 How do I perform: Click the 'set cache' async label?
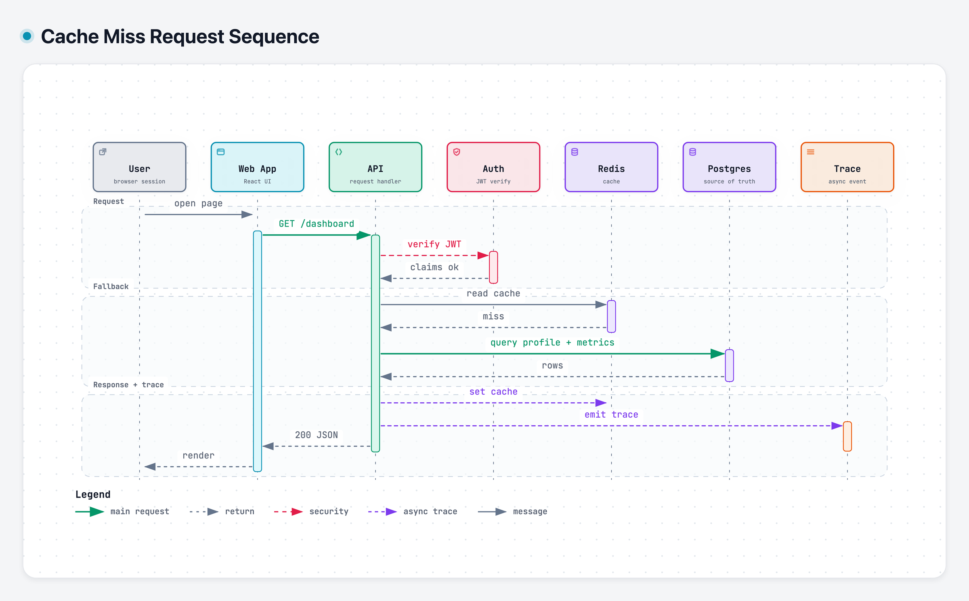point(493,392)
